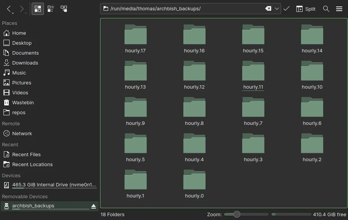
Task: Click the path in location field
Action: point(155,9)
